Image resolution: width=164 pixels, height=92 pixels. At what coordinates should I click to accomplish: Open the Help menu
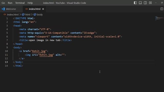tap(30, 3)
